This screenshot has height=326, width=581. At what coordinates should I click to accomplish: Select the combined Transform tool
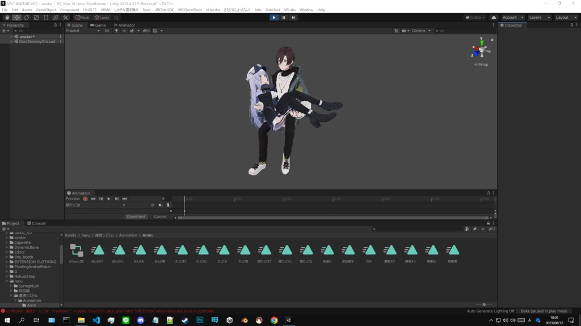tap(56, 18)
